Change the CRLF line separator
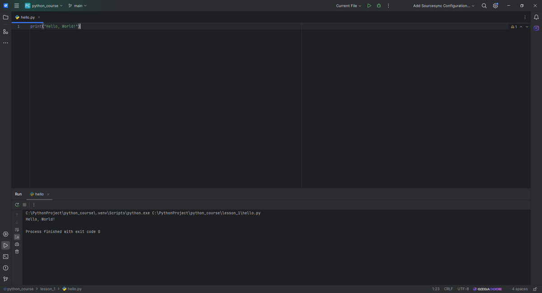The image size is (542, 293). (x=449, y=289)
